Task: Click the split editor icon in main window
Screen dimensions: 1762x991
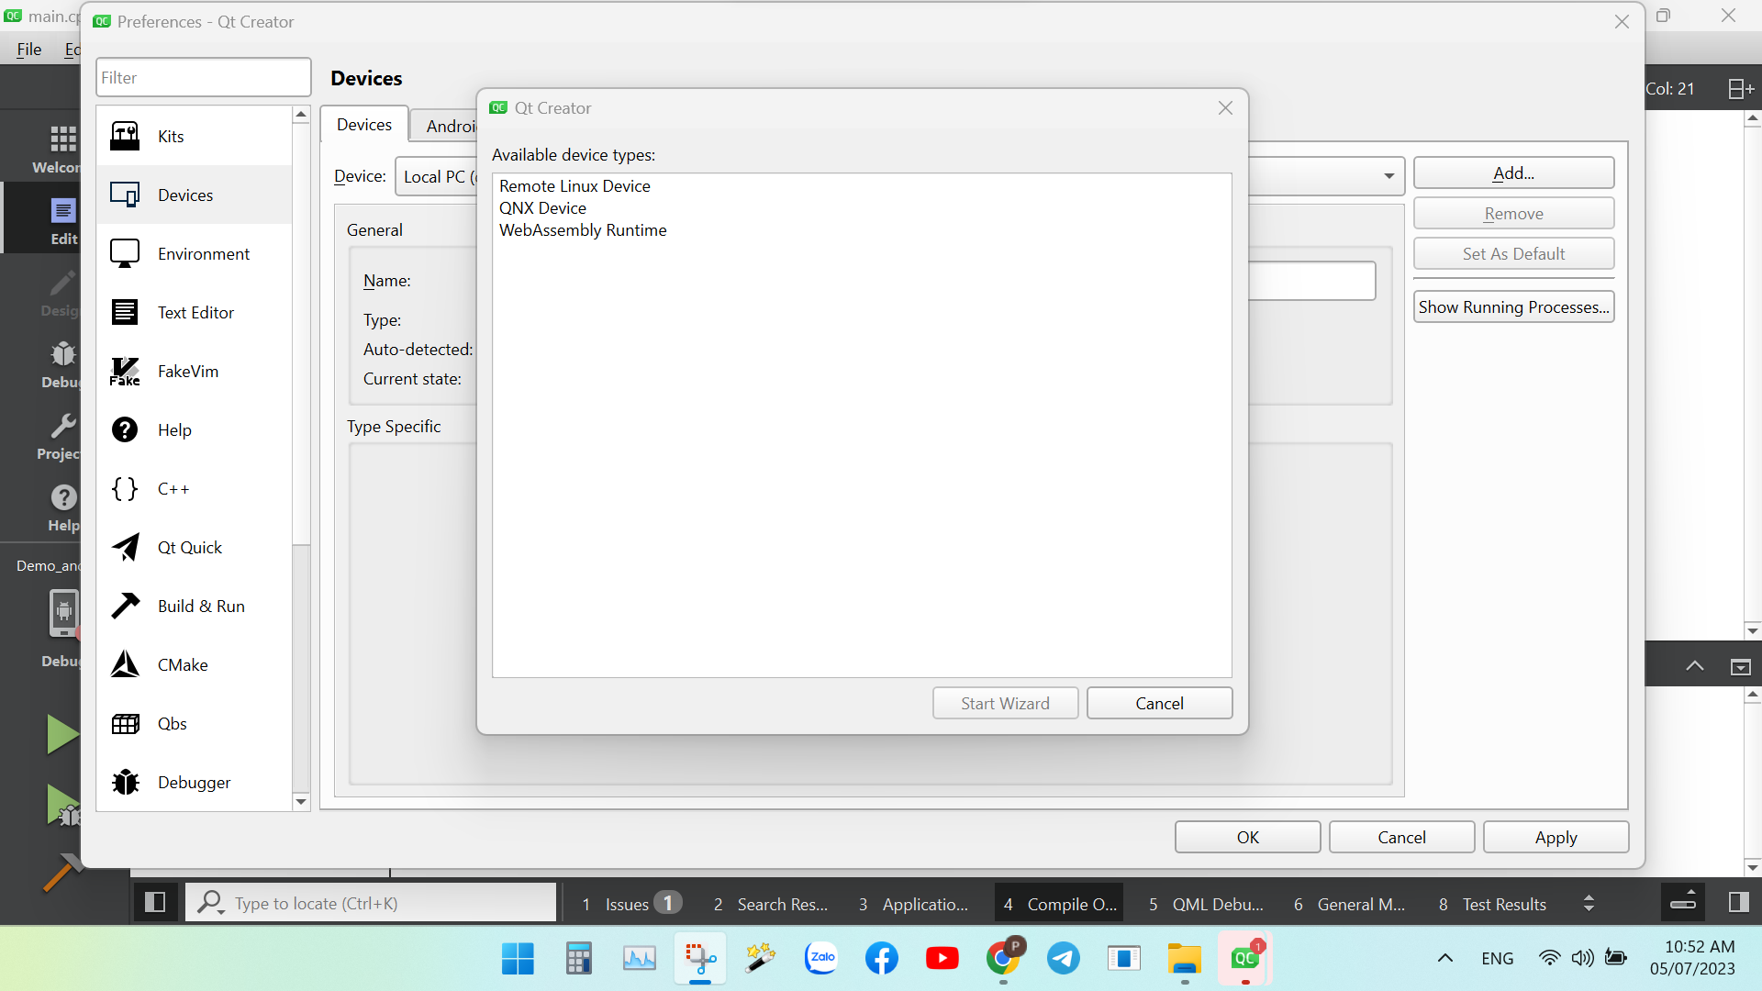Action: (1740, 88)
